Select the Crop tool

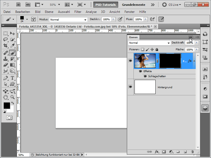tap(6, 46)
